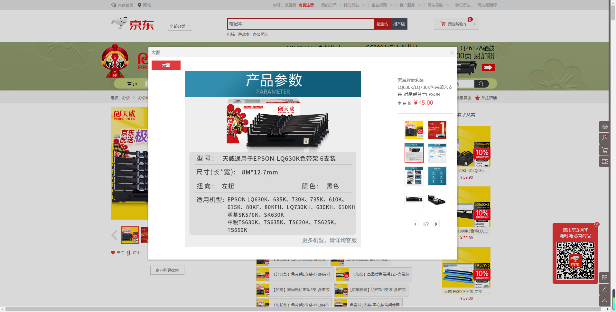This screenshot has height=312, width=616.
Task: Click 电脑、办公 breadcrumb
Action: [120, 98]
